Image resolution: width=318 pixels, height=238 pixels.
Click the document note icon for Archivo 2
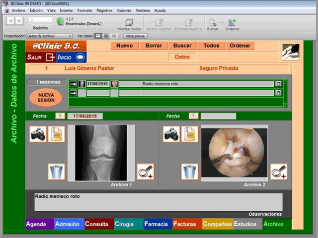[x=190, y=134]
